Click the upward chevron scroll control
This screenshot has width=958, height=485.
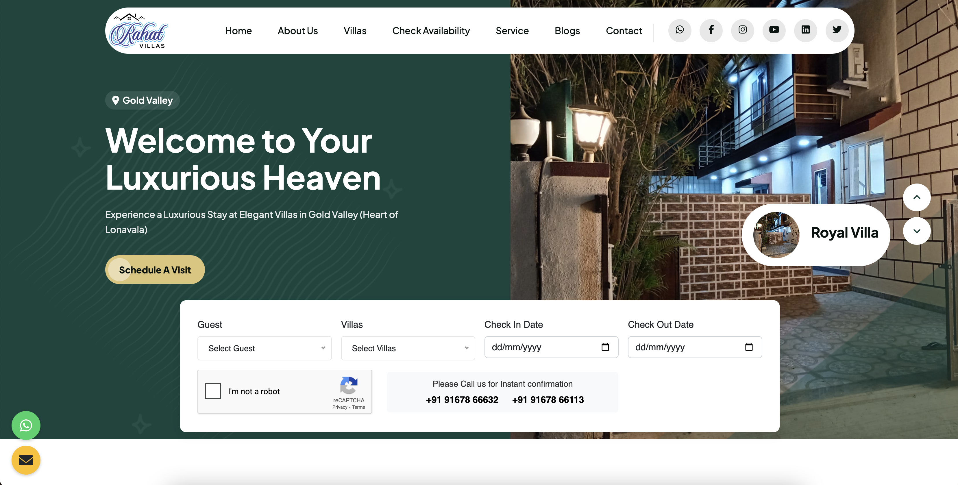917,197
